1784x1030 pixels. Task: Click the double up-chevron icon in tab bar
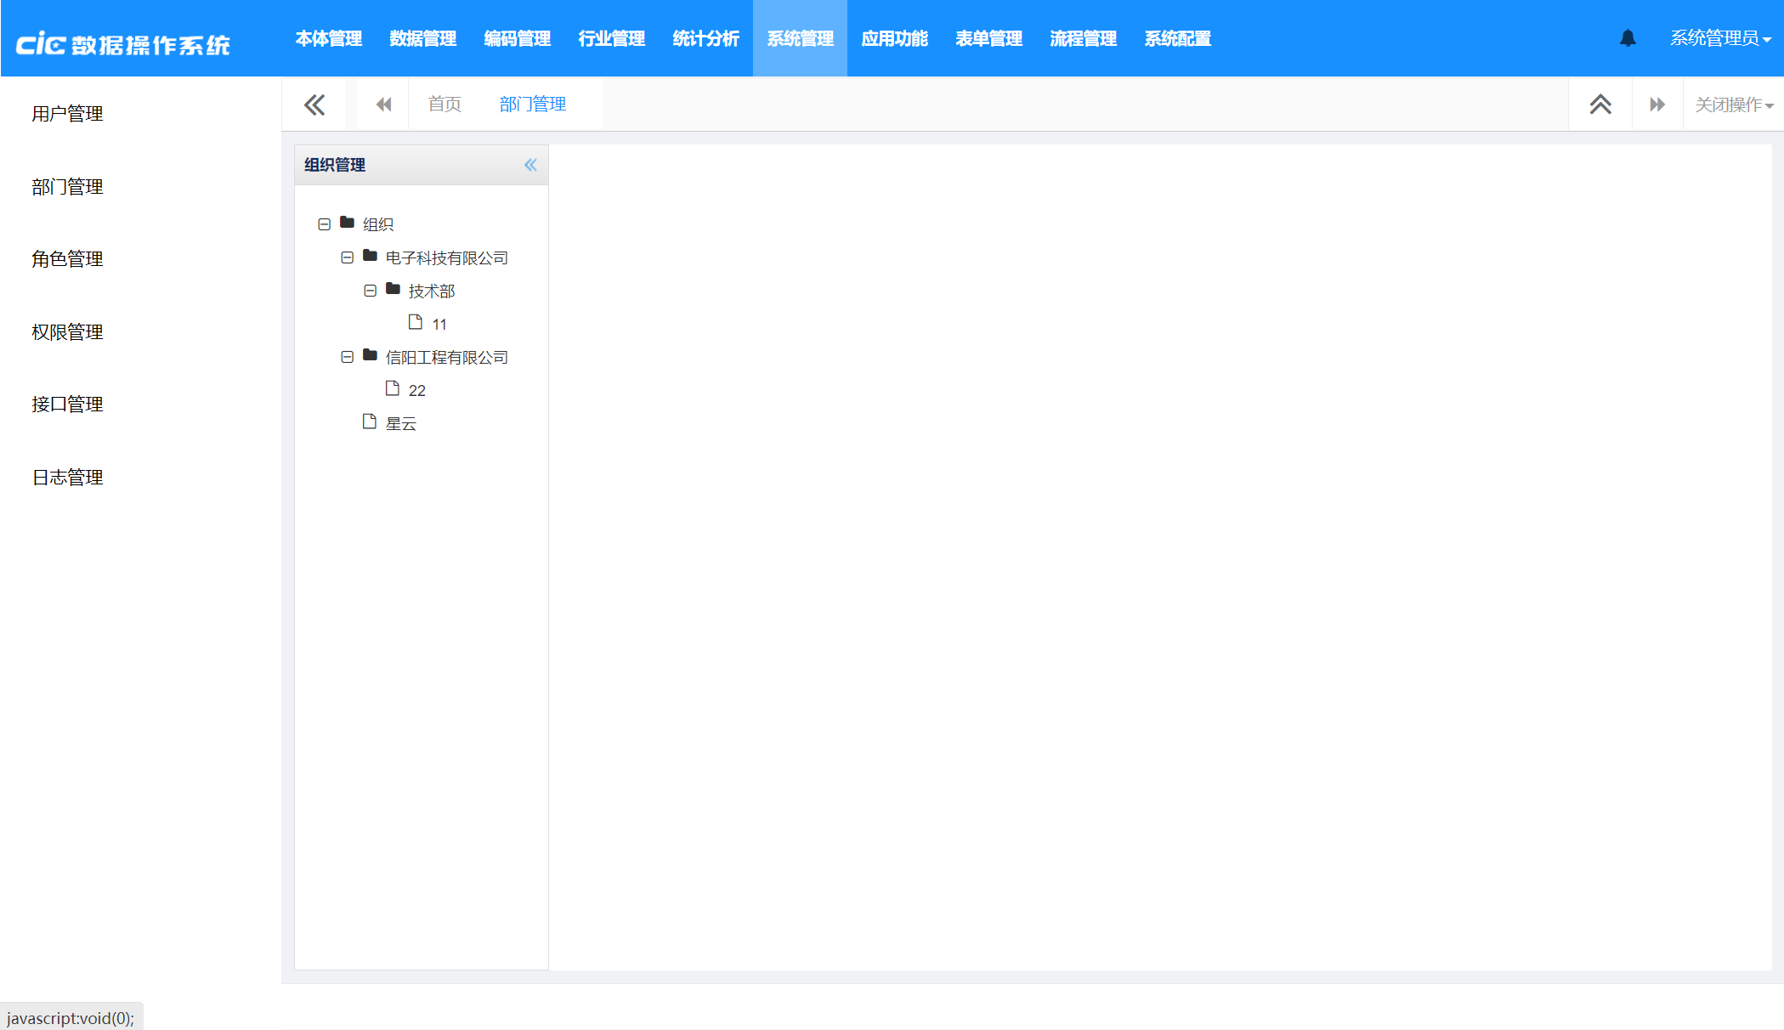pos(1600,105)
